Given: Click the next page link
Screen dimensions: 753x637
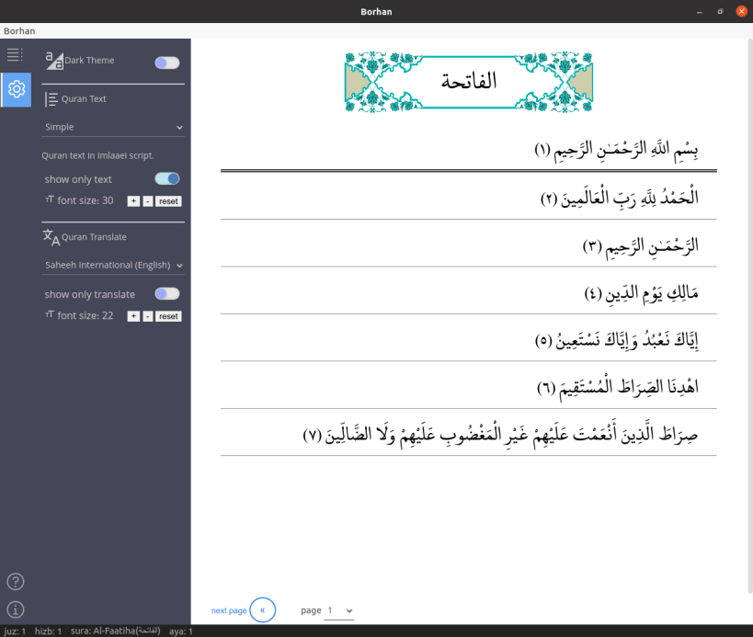Looking at the screenshot, I should pyautogui.click(x=229, y=610).
